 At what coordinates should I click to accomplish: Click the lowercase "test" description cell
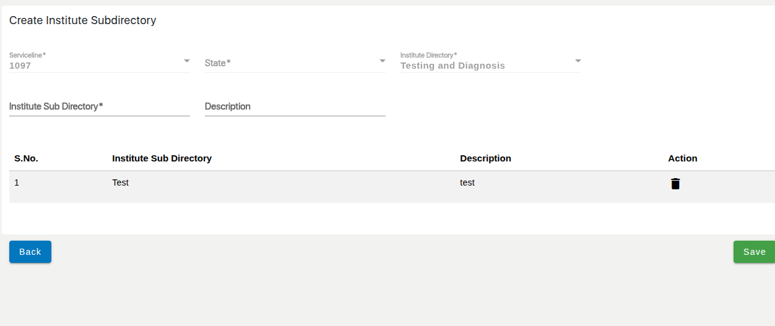click(467, 183)
